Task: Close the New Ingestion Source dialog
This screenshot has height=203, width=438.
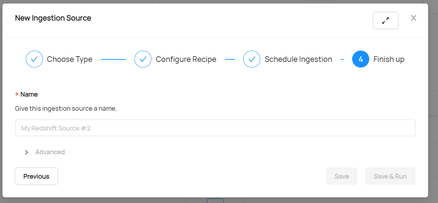Action: point(414,18)
